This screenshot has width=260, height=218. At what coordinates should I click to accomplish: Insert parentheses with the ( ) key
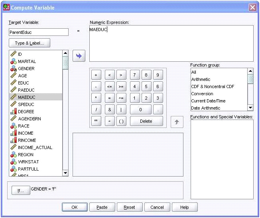tap(121, 121)
